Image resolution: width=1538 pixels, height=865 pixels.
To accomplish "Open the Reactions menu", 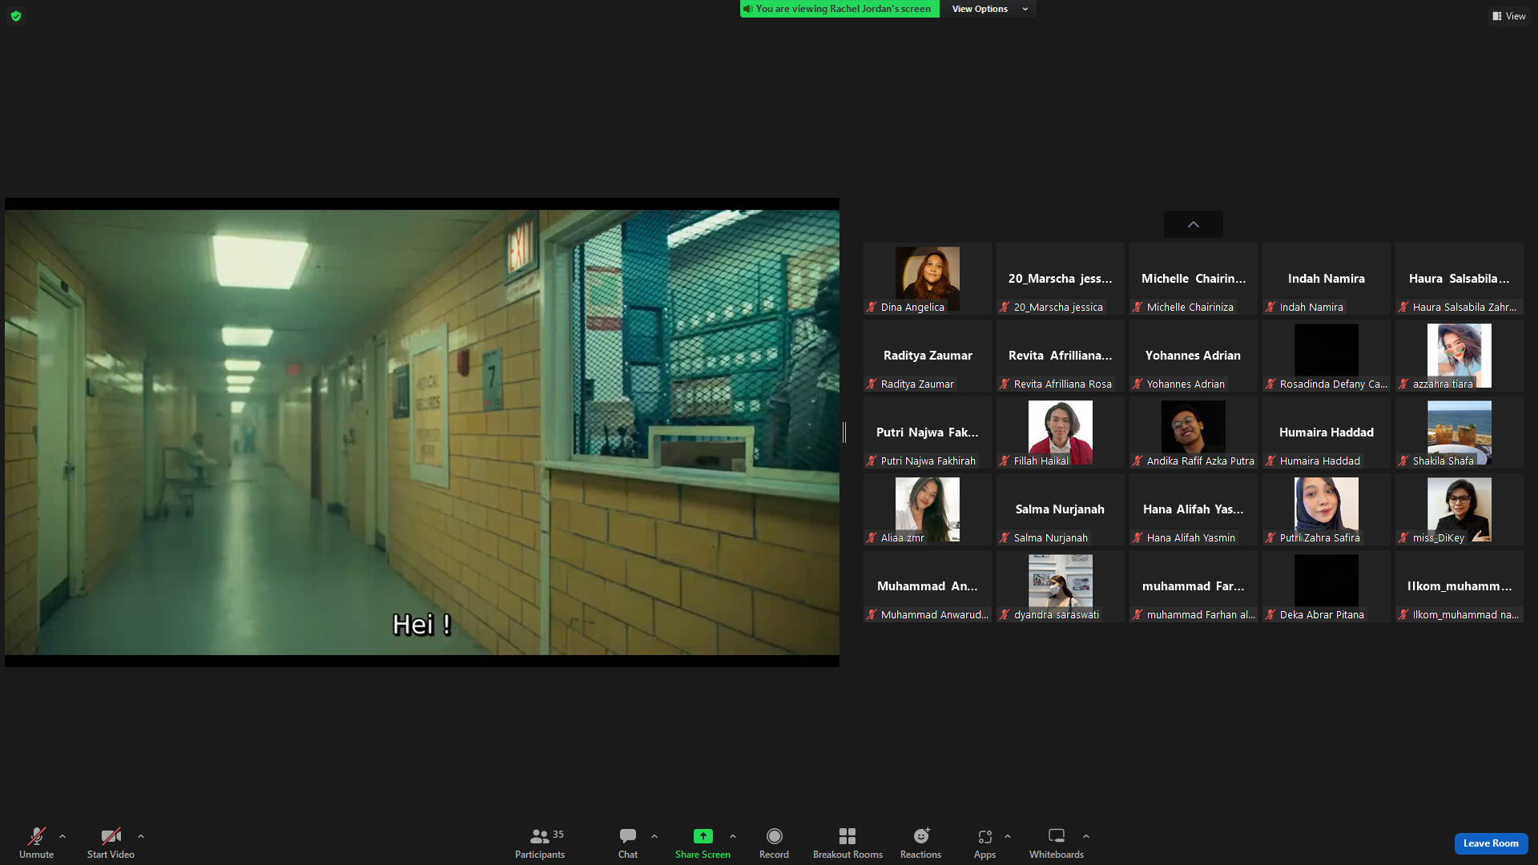I will (x=921, y=843).
